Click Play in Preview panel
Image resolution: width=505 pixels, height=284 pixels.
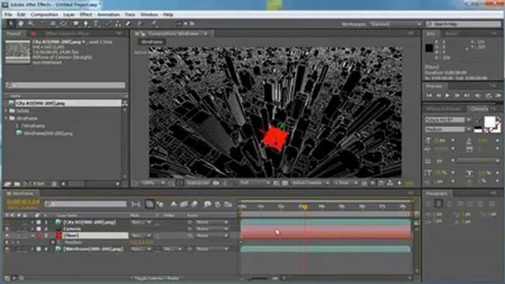click(x=447, y=95)
